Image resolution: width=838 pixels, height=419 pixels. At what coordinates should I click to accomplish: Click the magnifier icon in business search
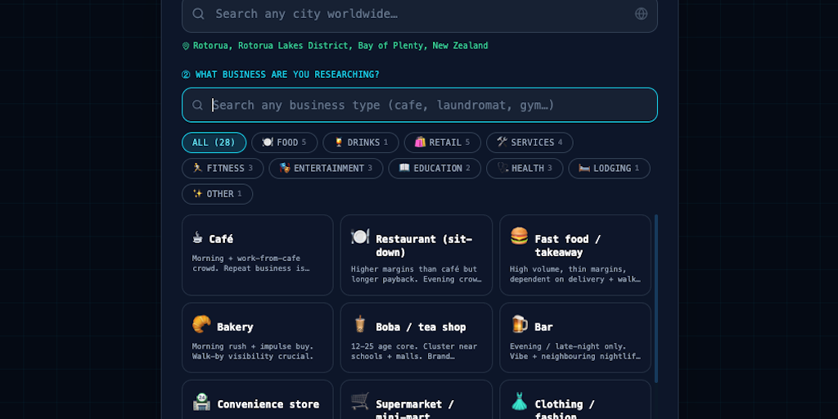pos(198,105)
